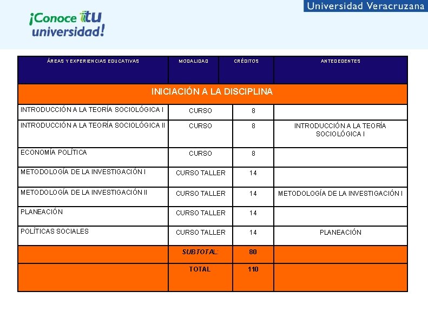Click credits 8 for Economía Política
428x331 pixels.
pyautogui.click(x=253, y=154)
